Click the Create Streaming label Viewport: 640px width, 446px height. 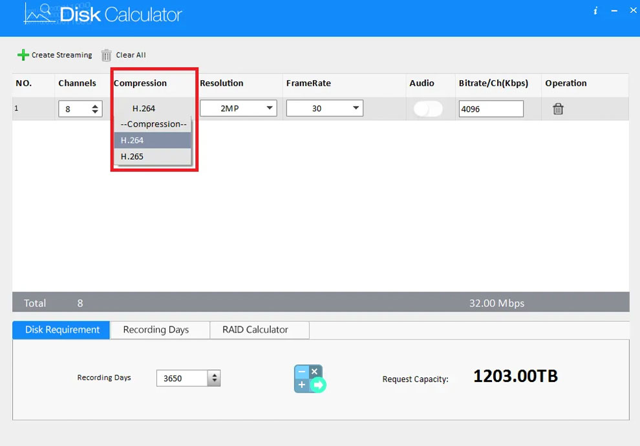click(61, 55)
